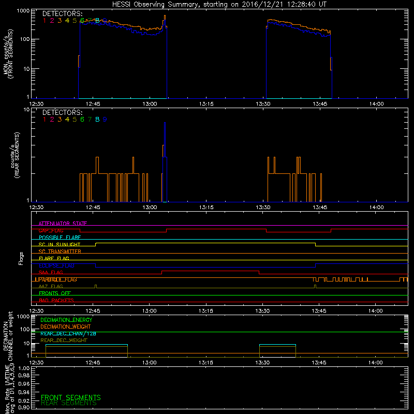
Task: Click the DECIMATION CHANNEL or weight axis title
Action: click(8, 336)
